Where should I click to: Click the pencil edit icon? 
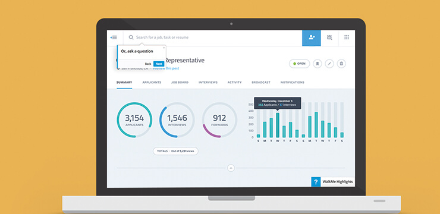pyautogui.click(x=329, y=64)
